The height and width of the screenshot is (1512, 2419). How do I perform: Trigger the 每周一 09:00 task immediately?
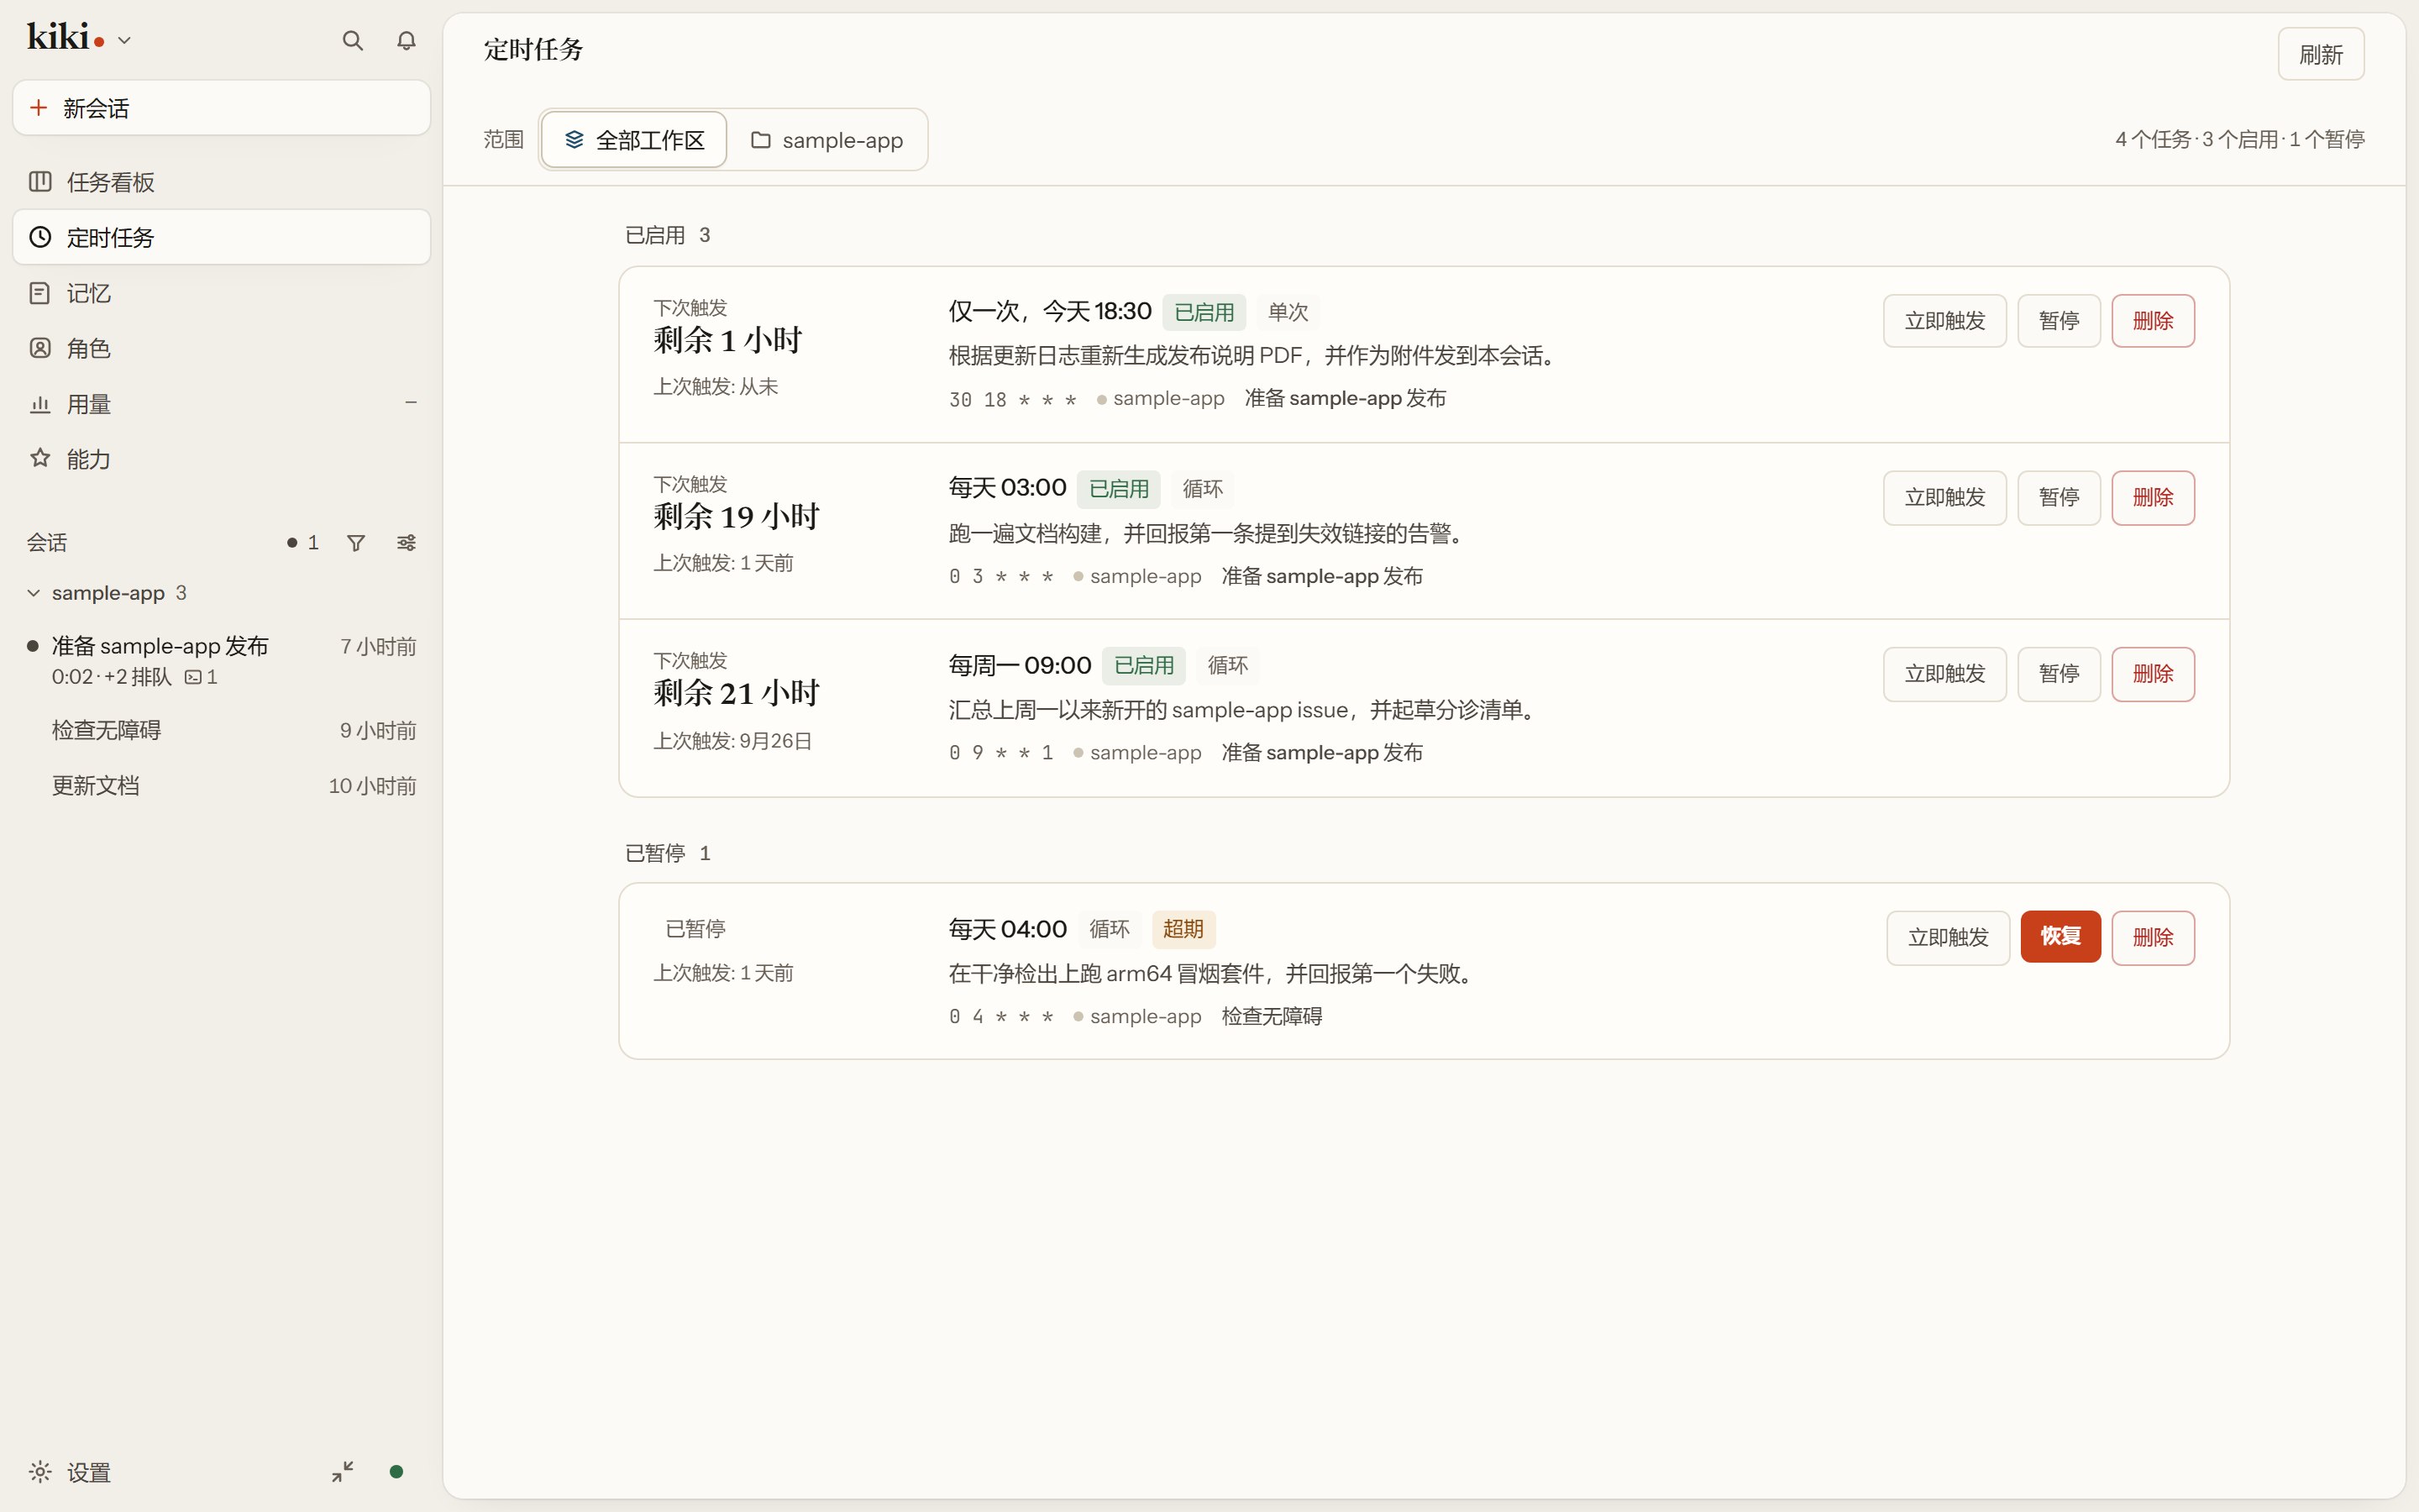coord(1944,674)
